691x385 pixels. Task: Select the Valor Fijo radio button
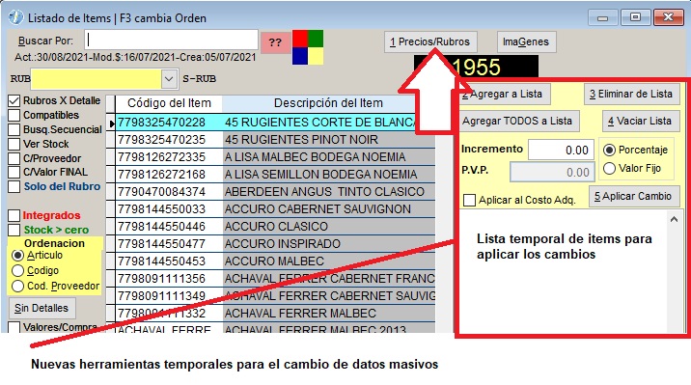click(609, 168)
